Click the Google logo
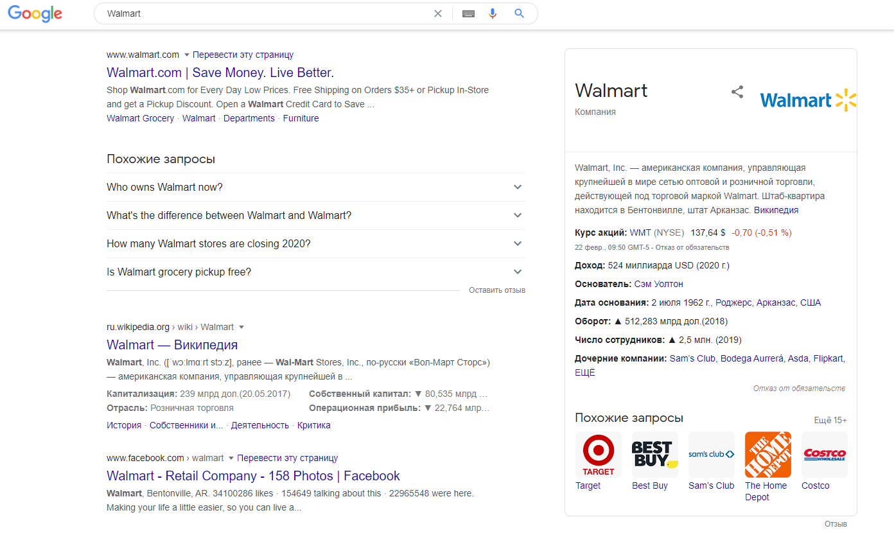 [35, 13]
